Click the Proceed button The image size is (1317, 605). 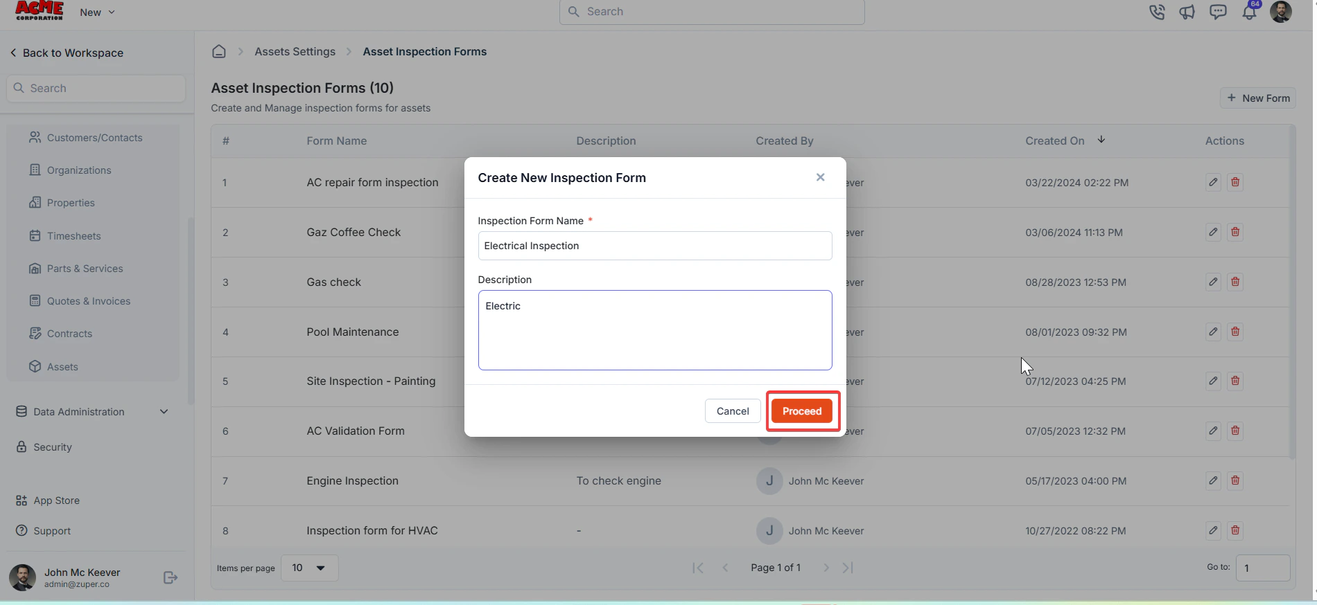coord(802,411)
